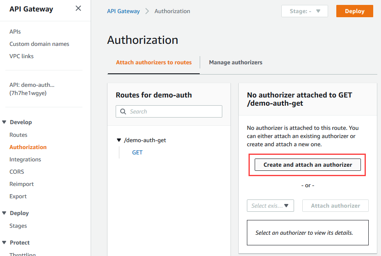Open the API Gateway breadcrumb link
Screen dimensions: 381x256
(x=123, y=11)
